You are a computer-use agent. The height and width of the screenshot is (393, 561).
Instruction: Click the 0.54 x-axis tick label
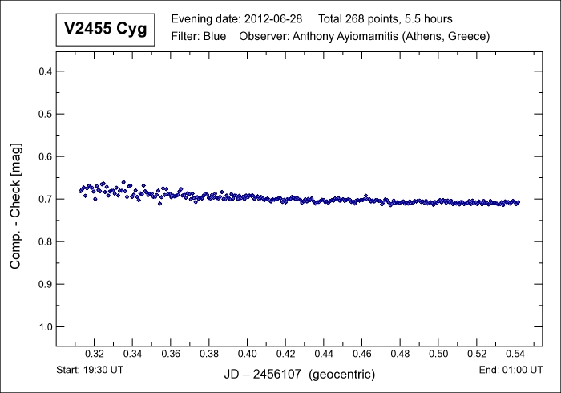[515, 353]
